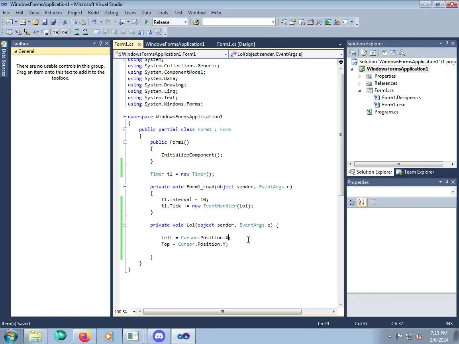Click View Code icon in Solution Explorer
The image size is (459, 344).
point(384,53)
